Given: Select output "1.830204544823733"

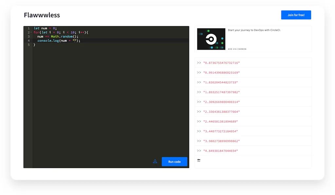Looking at the screenshot, I should click(x=220, y=82).
